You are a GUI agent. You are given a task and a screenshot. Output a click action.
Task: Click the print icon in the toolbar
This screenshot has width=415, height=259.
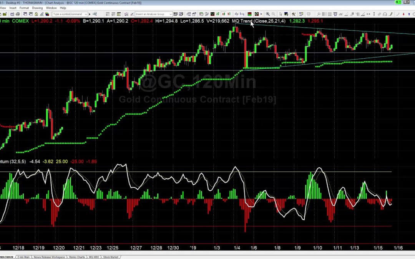pyautogui.click(x=18, y=14)
